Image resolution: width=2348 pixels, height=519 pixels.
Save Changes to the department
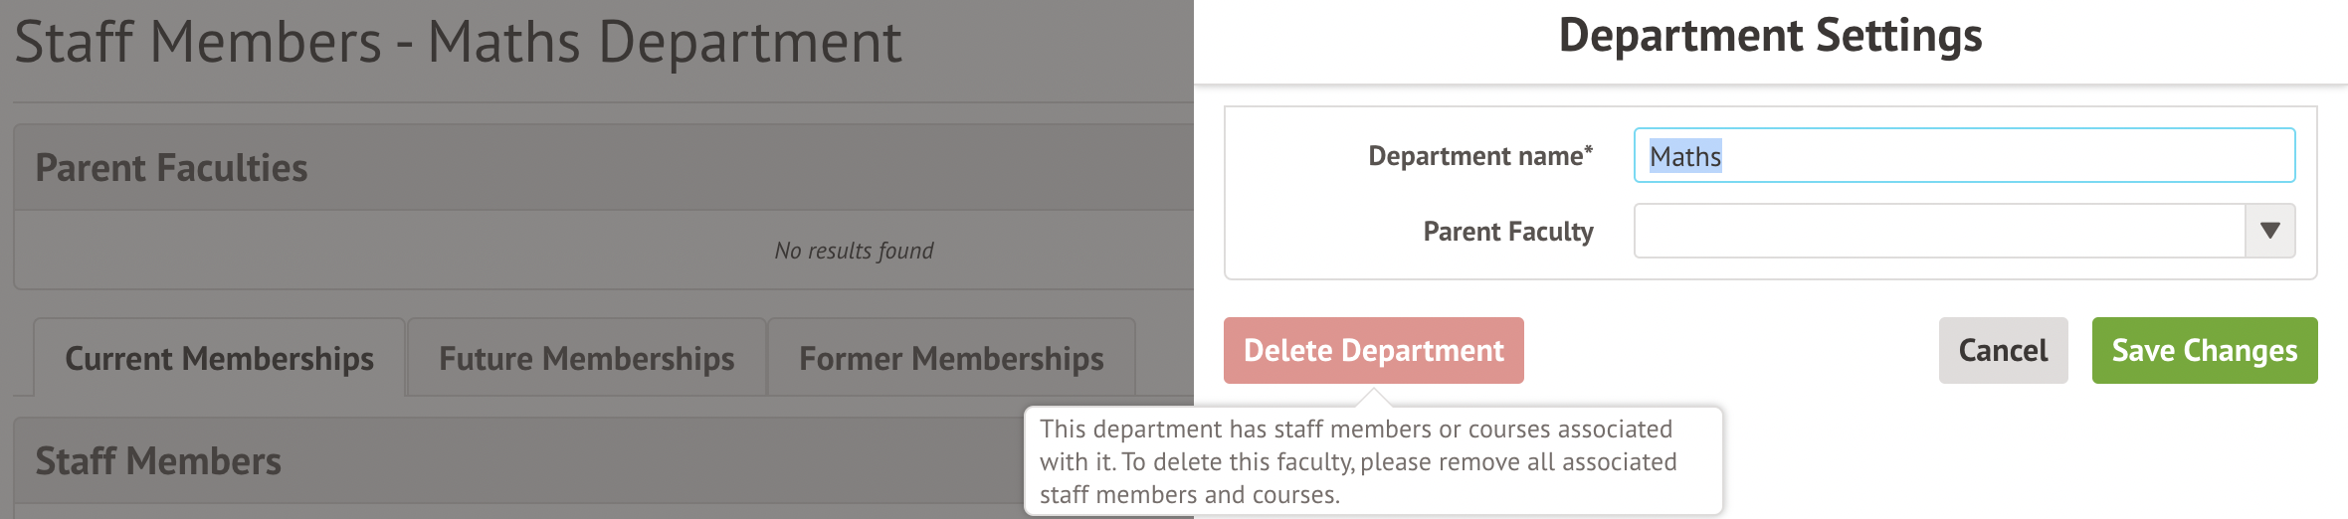point(2204,350)
